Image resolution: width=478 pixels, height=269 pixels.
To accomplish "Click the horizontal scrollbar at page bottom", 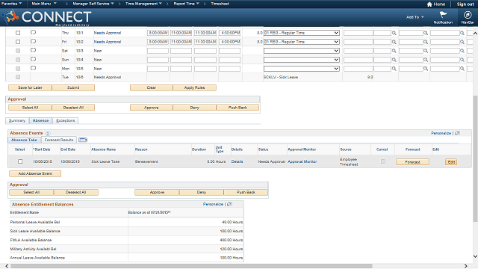I will (x=191, y=266).
